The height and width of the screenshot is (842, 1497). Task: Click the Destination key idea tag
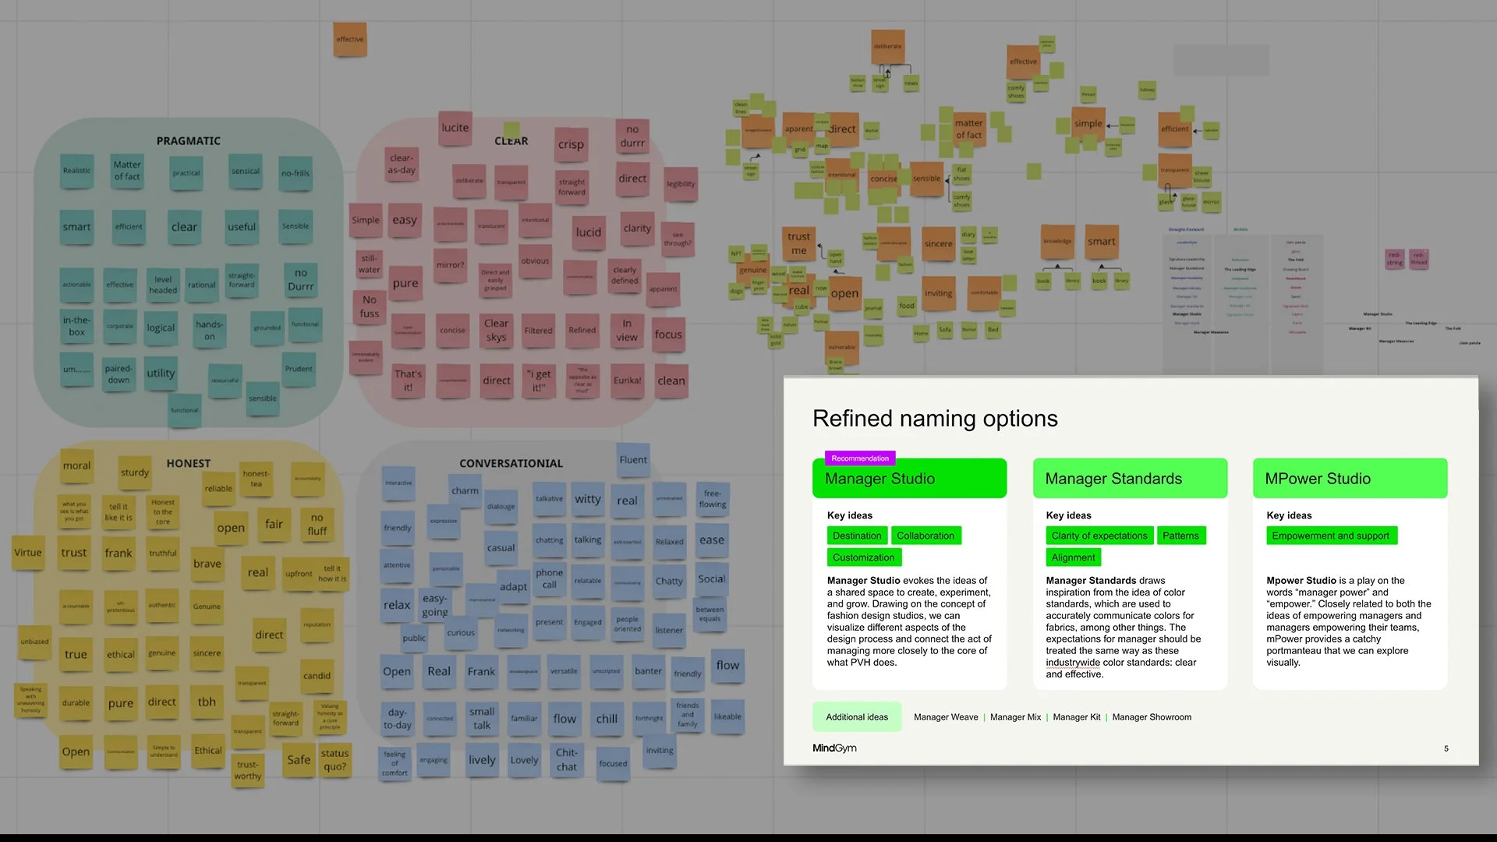click(857, 536)
